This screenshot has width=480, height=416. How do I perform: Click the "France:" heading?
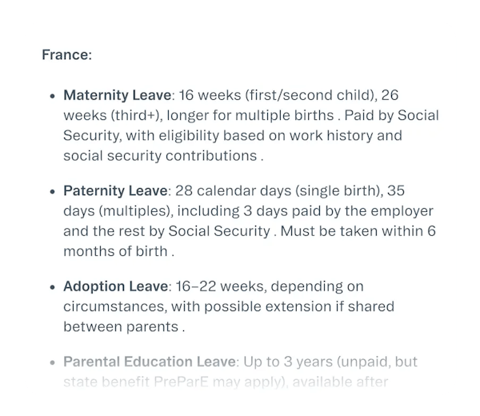(x=66, y=56)
